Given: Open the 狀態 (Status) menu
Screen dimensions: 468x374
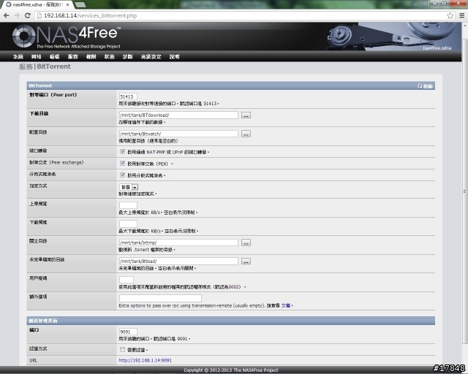Looking at the screenshot, I should point(109,57).
